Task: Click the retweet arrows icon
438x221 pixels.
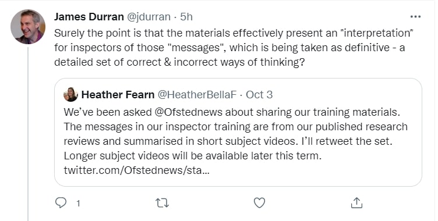Action: pyautogui.click(x=162, y=203)
